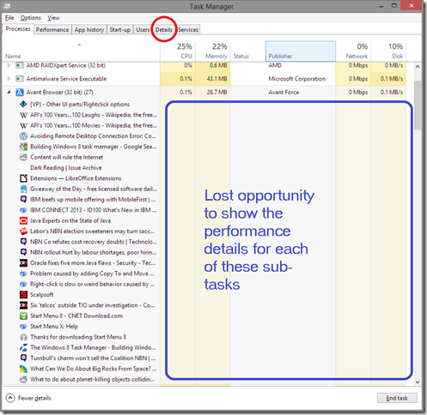This screenshot has width=427, height=415.
Task: Click Giveaway of the Day row icon
Action: click(23, 189)
